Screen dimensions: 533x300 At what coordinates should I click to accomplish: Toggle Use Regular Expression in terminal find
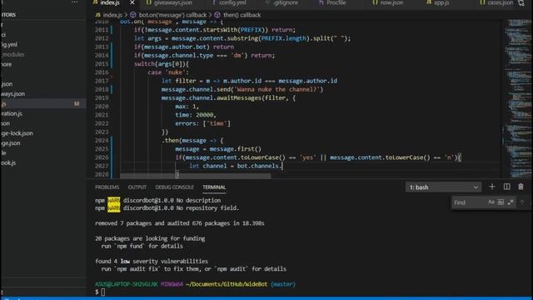click(511, 202)
